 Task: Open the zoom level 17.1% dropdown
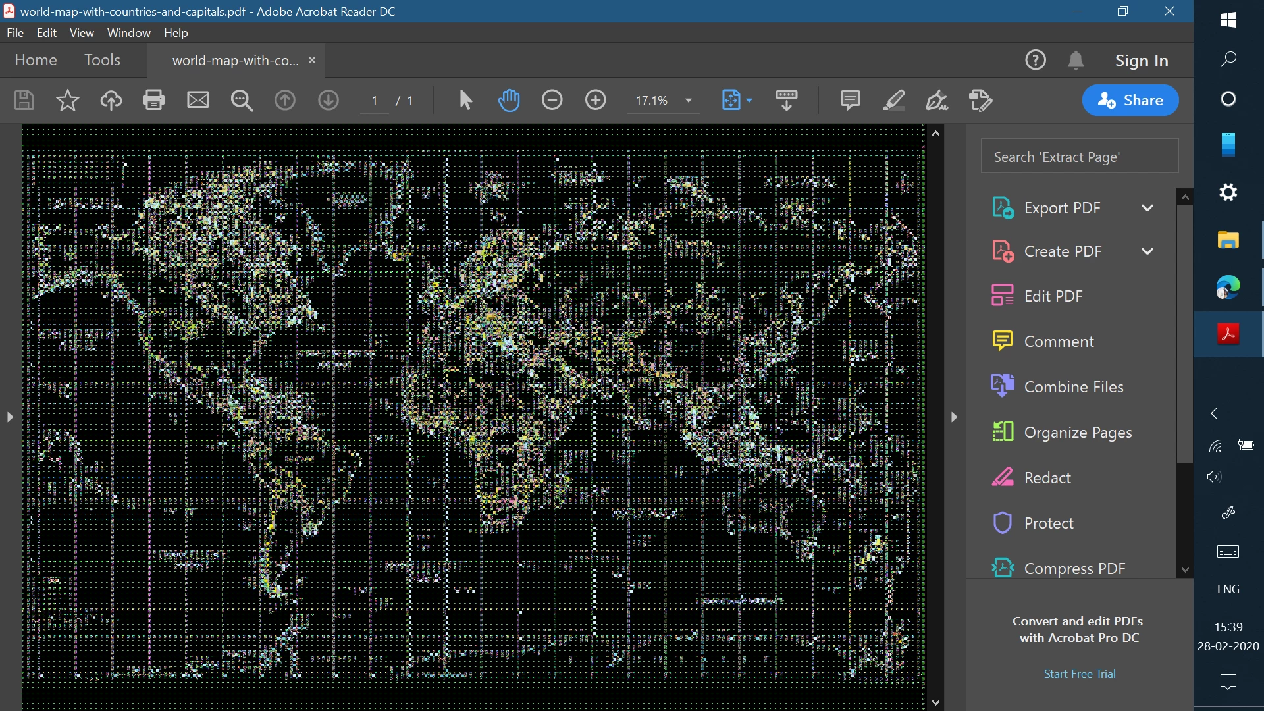tap(689, 101)
